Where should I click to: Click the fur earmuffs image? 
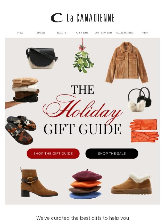coord(140,99)
